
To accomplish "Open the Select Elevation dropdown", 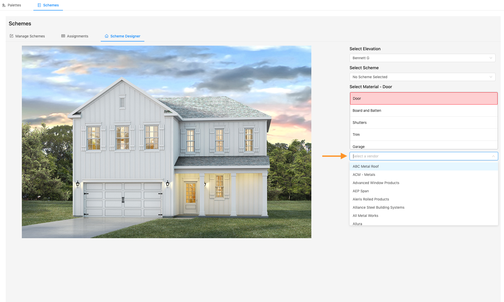I will tap(422, 58).
